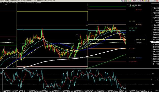Click the 1.07200 price axis label
This screenshot has width=159, height=92.
tap(155, 47)
